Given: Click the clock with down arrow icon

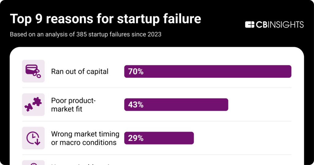Looking at the screenshot, I should pyautogui.click(x=33, y=138).
